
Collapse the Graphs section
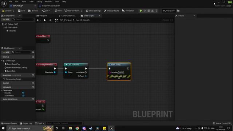(x=2, y=57)
